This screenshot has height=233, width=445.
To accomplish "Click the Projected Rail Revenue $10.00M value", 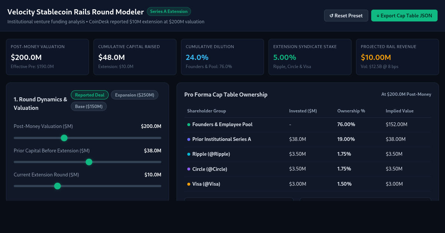I will pos(376,57).
